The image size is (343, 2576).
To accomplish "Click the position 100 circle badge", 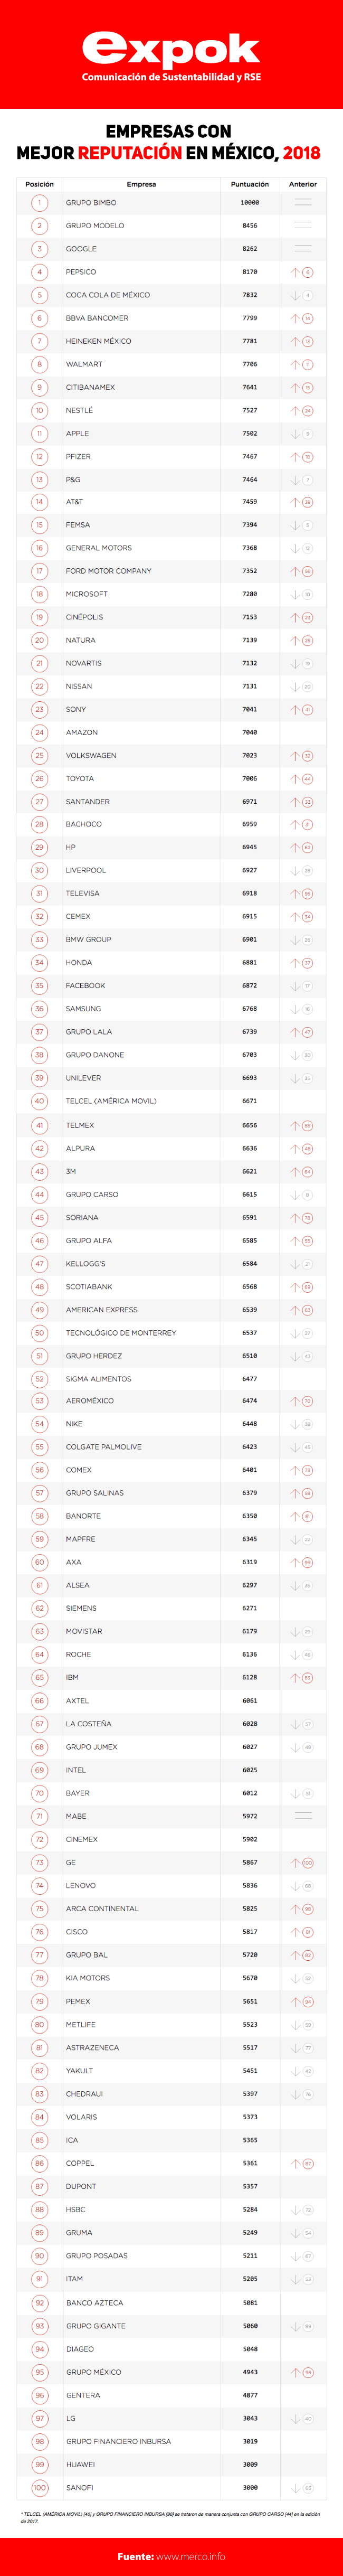I will click(x=40, y=2487).
